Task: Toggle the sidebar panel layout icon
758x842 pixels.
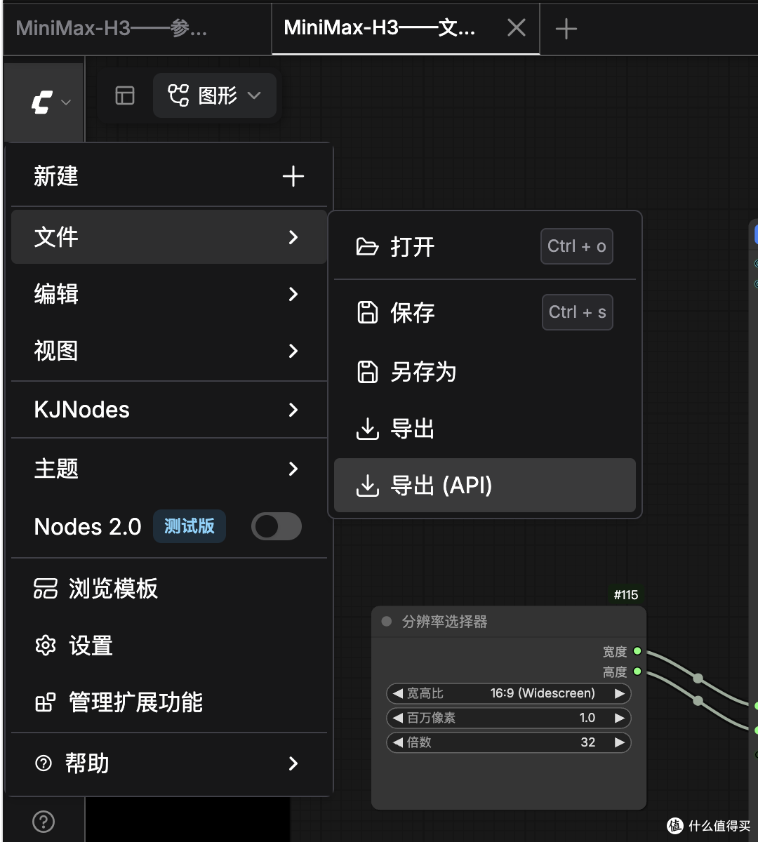Action: click(125, 95)
